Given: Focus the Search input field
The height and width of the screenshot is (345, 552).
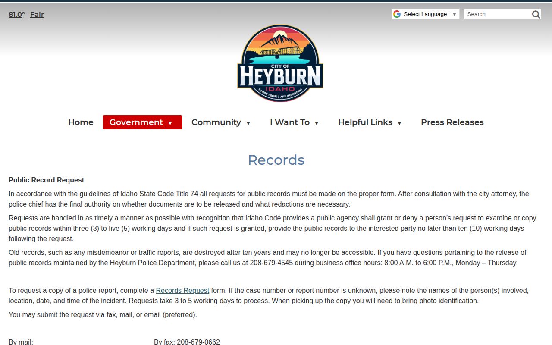Looking at the screenshot, I should (x=497, y=14).
